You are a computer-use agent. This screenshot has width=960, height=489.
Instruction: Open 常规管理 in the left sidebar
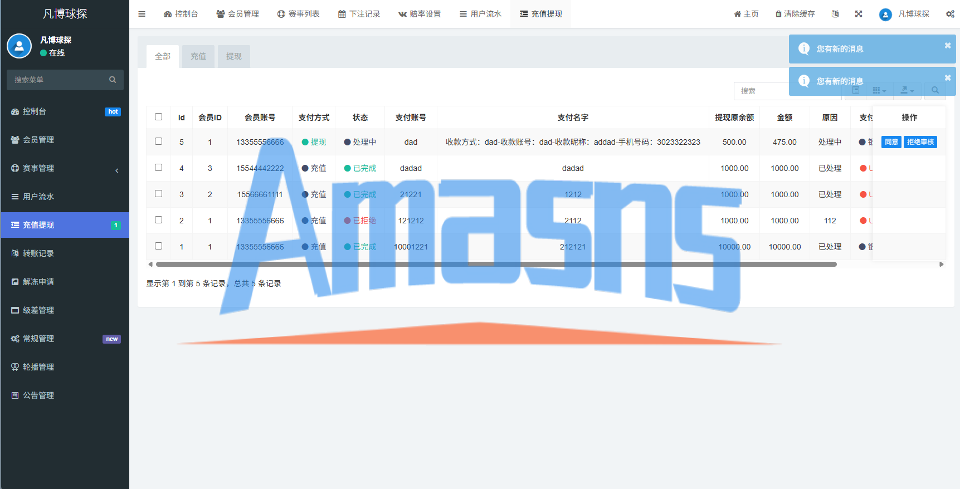coord(65,339)
